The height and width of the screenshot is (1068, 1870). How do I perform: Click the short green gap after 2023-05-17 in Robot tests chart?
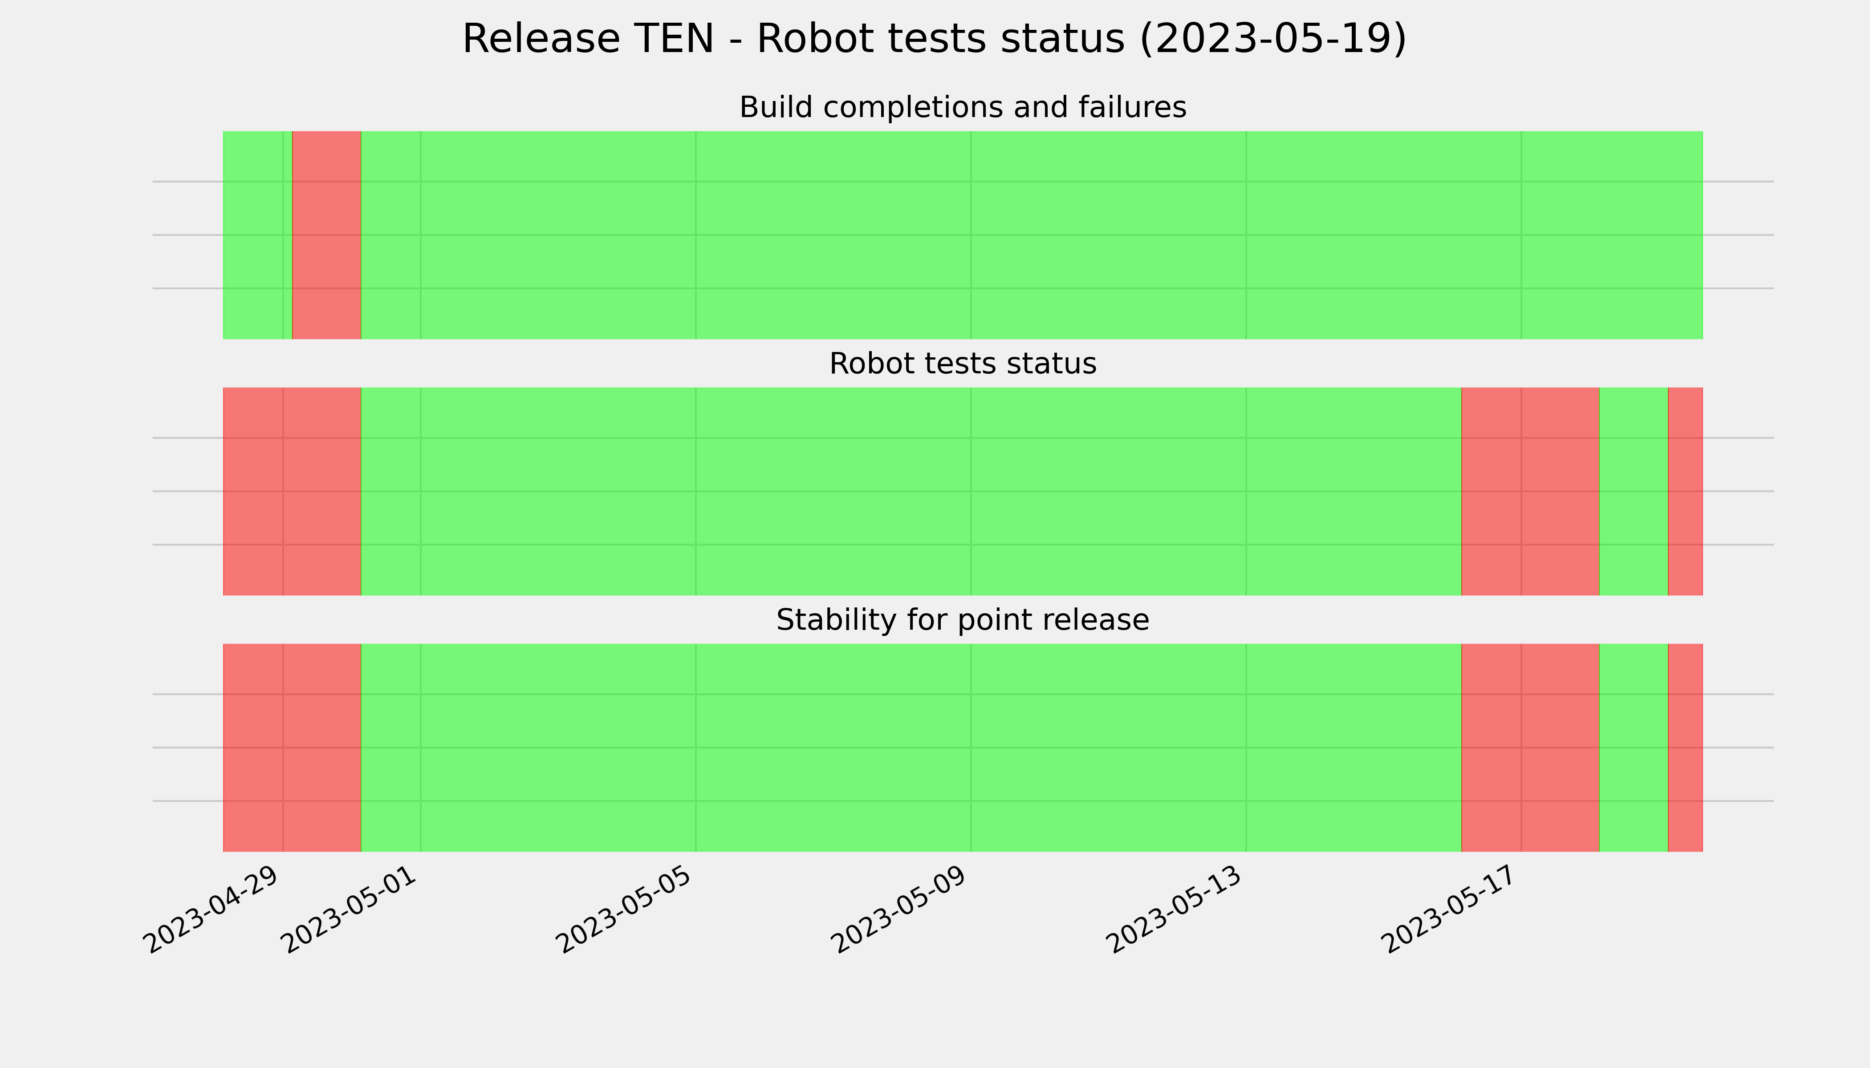[1634, 491]
